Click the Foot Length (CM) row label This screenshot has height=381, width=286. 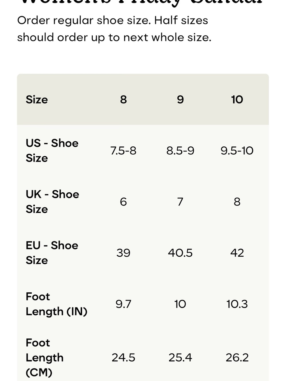point(44,357)
